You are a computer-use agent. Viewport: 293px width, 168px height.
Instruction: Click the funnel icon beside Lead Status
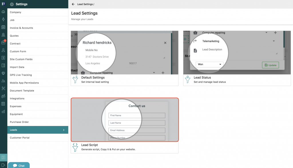[188, 79]
